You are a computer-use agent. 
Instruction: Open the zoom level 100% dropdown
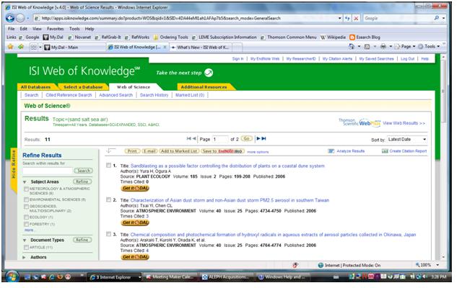[x=437, y=265]
